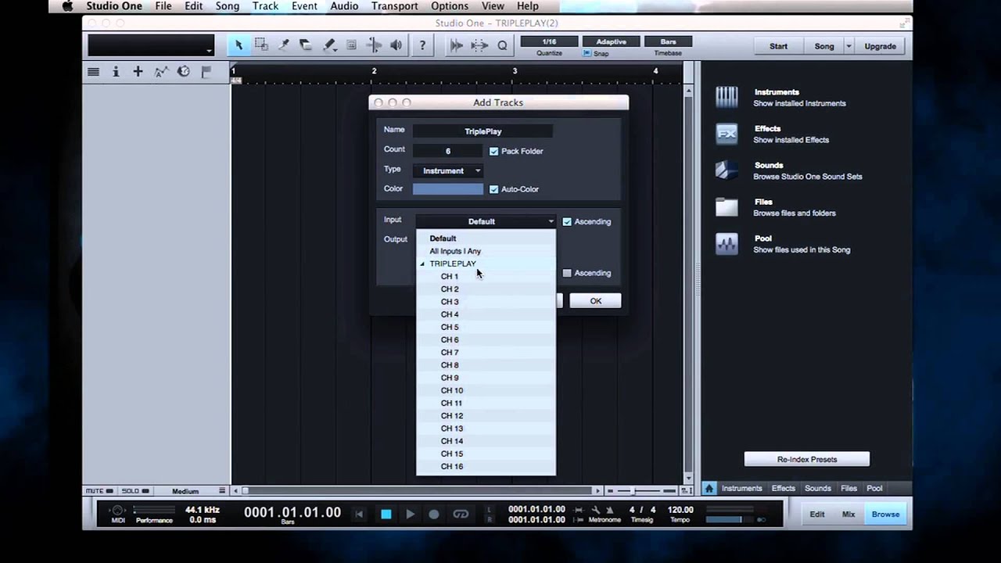Select CH 6 from input list
Viewport: 1001px width, 563px height.
click(486, 339)
